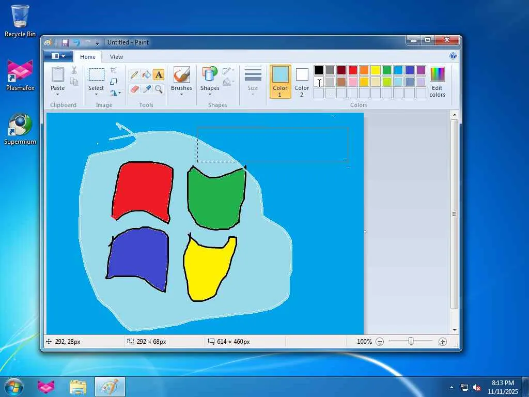
Task: Click the Shape fill icon
Action: tap(227, 81)
